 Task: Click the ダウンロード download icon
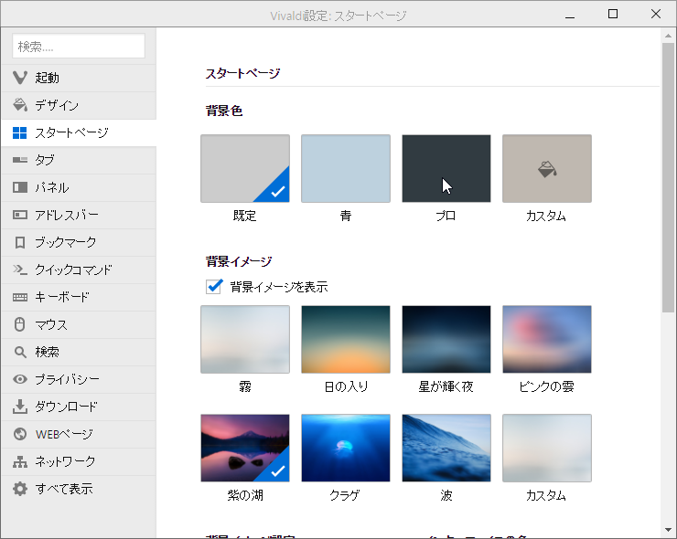20,407
